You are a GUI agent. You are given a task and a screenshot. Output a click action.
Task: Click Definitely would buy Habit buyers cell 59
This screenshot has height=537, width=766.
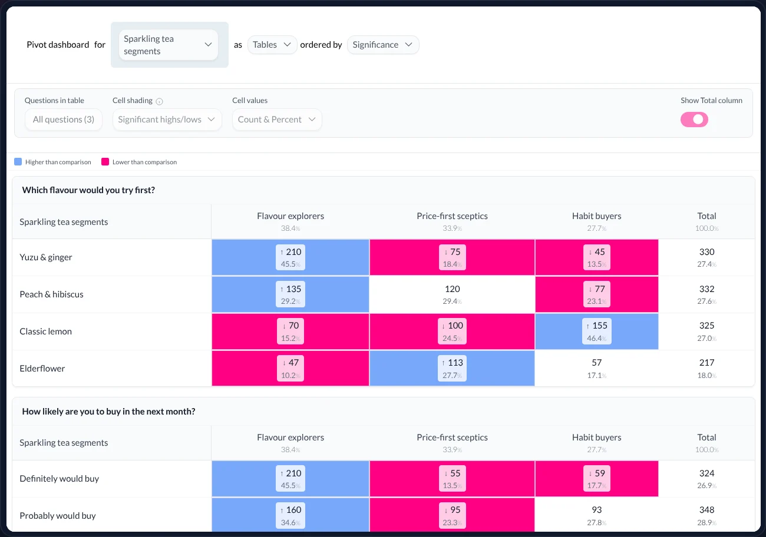[x=597, y=479]
